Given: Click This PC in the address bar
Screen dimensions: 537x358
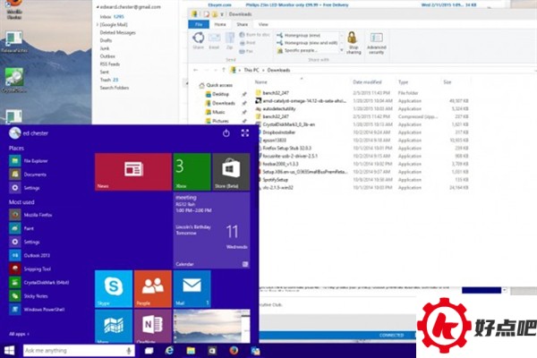Looking at the screenshot, I should pos(251,70).
